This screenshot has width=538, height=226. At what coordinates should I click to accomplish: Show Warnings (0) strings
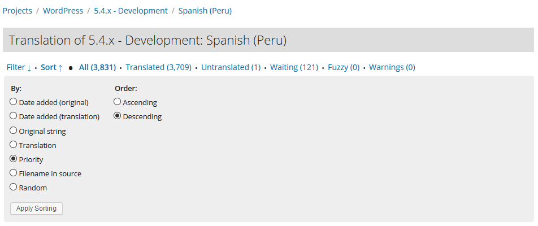392,67
